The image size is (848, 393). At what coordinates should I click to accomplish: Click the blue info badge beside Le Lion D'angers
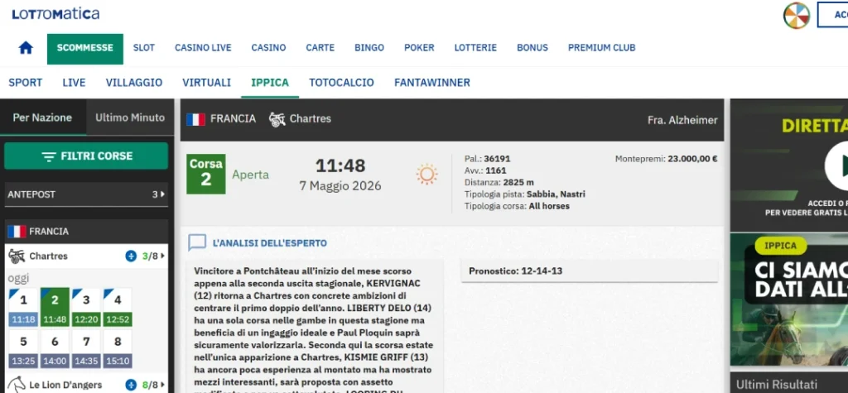pos(131,385)
